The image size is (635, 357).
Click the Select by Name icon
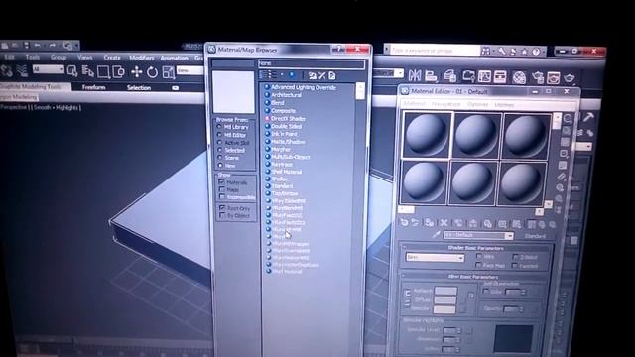coord(88,71)
